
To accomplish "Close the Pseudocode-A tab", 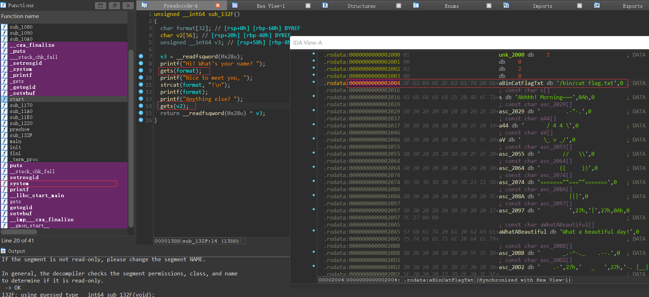I will [x=218, y=5].
